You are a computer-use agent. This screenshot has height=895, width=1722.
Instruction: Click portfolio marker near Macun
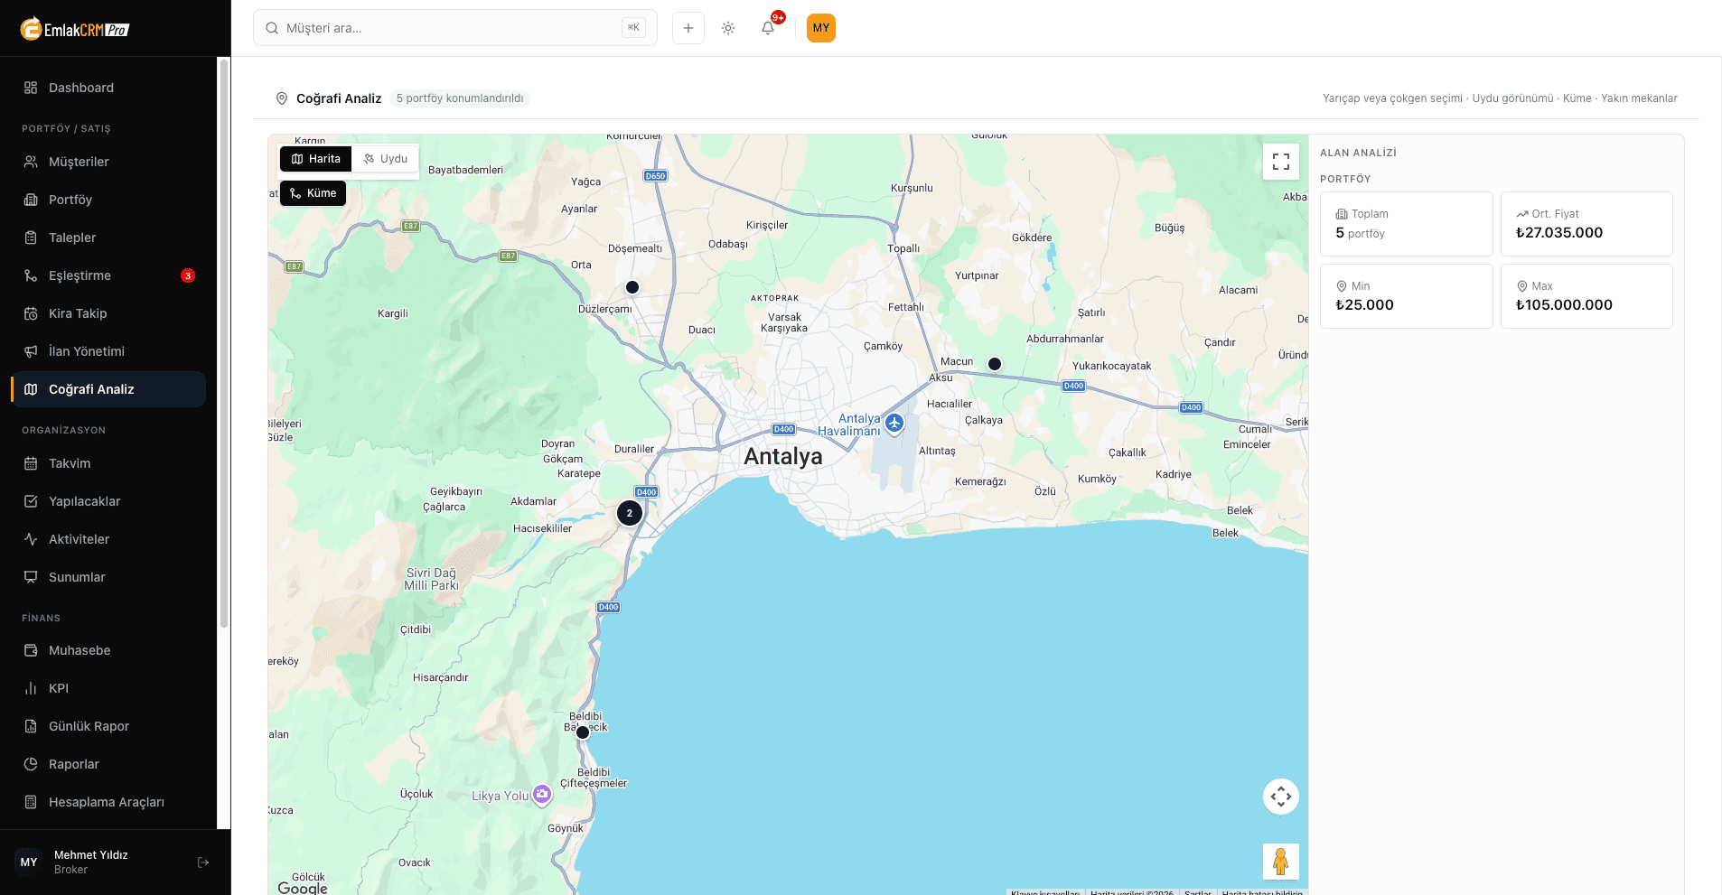click(x=995, y=364)
